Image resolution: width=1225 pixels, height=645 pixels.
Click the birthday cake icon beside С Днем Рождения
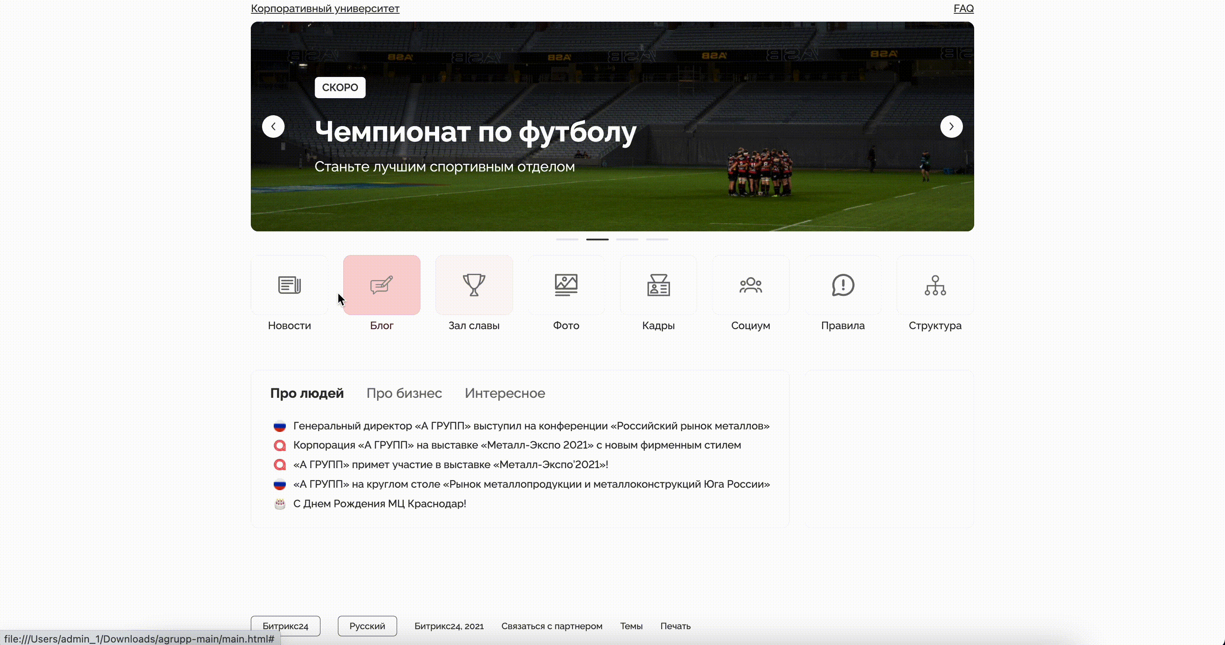tap(280, 504)
